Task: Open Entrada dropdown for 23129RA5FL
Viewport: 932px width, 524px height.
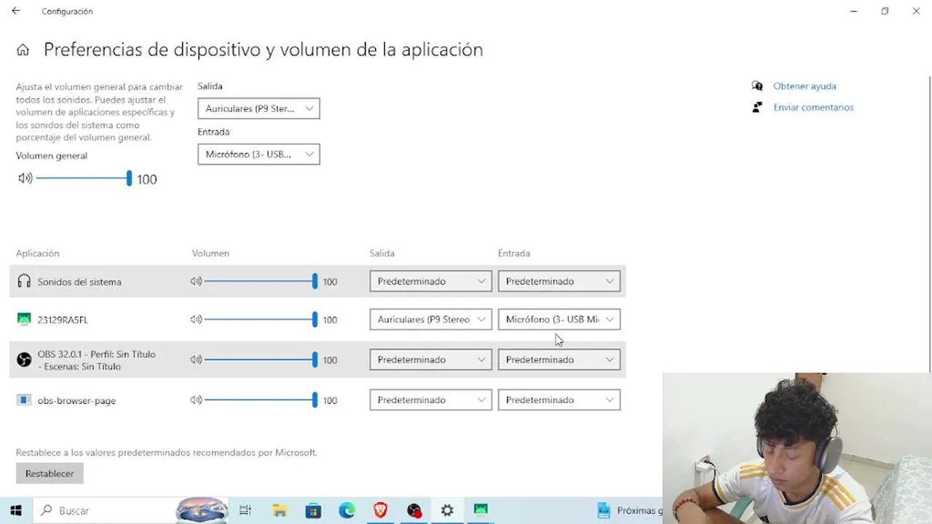Action: coord(559,319)
